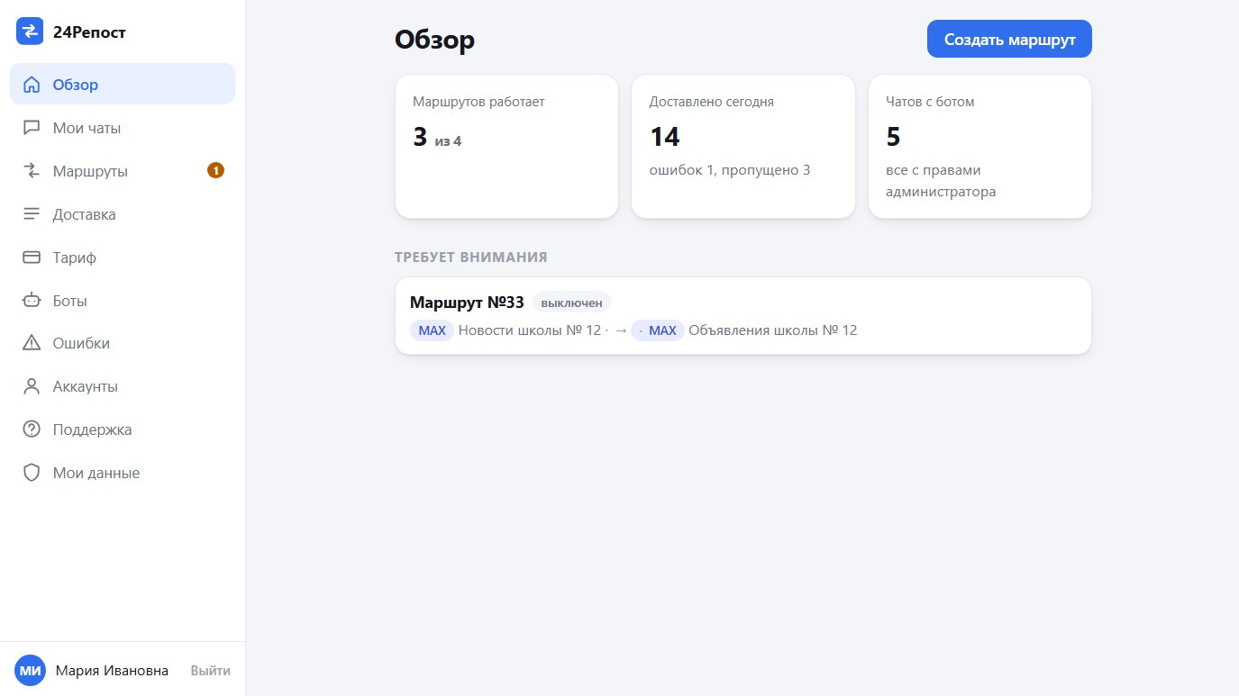Select Доставка in the sidebar

pyautogui.click(x=123, y=214)
